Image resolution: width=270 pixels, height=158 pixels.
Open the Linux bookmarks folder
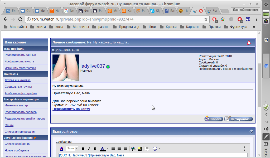click(150, 27)
